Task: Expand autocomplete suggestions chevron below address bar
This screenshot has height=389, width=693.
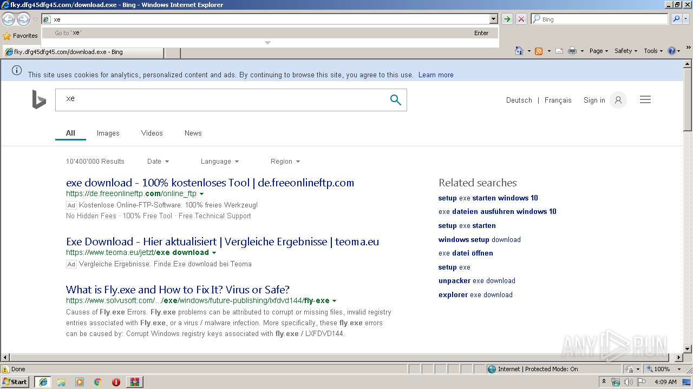Action: 267,43
